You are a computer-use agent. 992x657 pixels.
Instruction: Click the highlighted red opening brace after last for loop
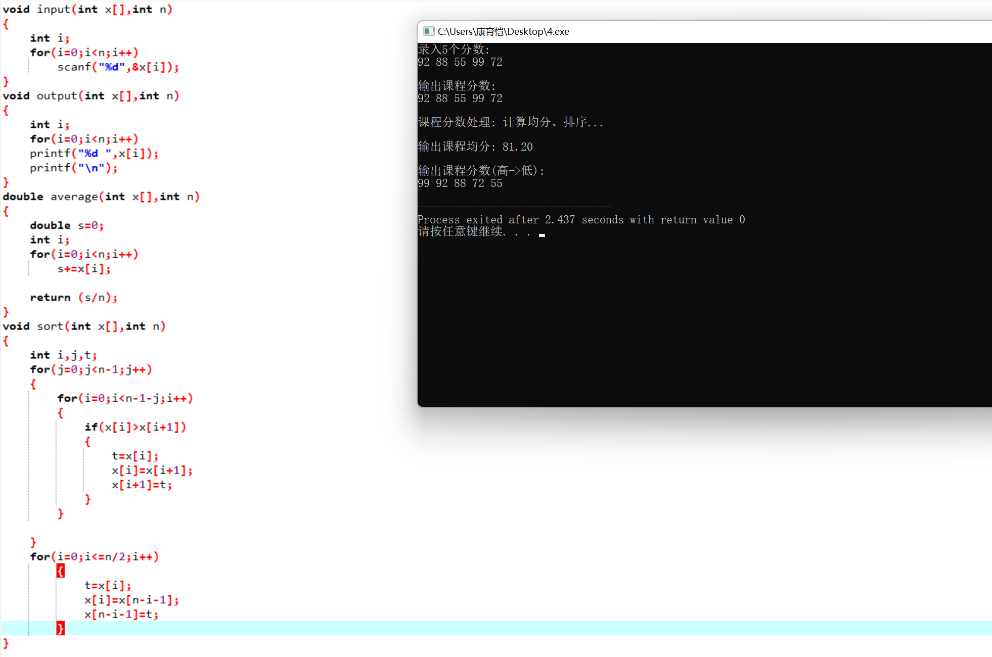(x=60, y=571)
